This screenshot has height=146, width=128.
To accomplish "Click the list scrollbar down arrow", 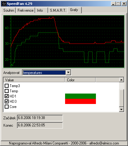I will point(122,110).
